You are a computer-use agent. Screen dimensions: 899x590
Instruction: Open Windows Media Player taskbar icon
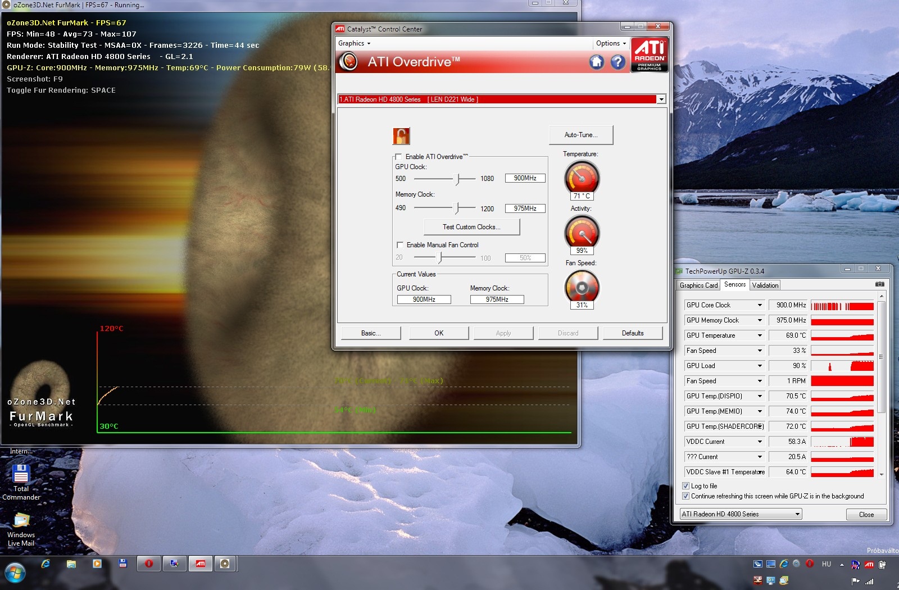97,564
